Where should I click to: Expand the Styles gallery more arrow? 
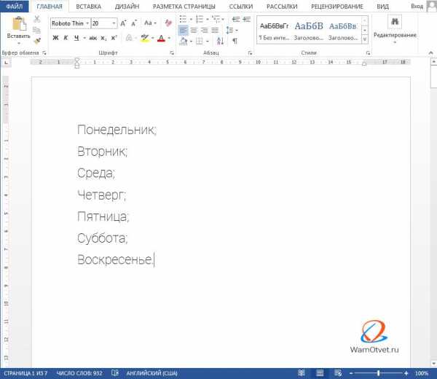[x=365, y=39]
